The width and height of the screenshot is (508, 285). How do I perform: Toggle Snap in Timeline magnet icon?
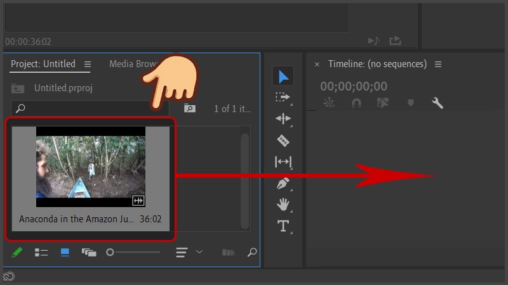click(x=356, y=103)
